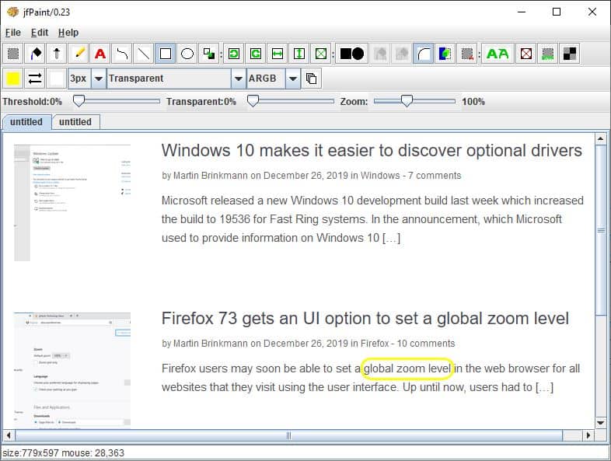The height and width of the screenshot is (461, 611).
Task: Click the selection crop icon with red mark
Action: click(467, 54)
